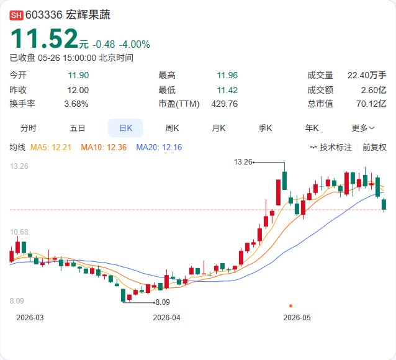The height and width of the screenshot is (360, 396).
Task: Click the 最高 value 11.96
Action: pos(227,75)
